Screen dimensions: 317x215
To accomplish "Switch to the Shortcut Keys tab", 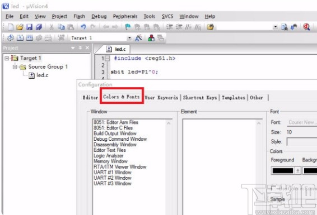I will pyautogui.click(x=200, y=98).
